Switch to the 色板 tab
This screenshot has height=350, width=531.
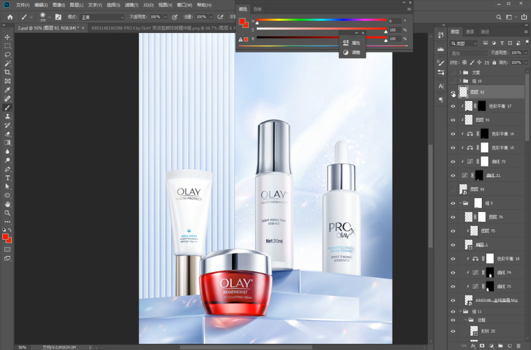(x=258, y=9)
